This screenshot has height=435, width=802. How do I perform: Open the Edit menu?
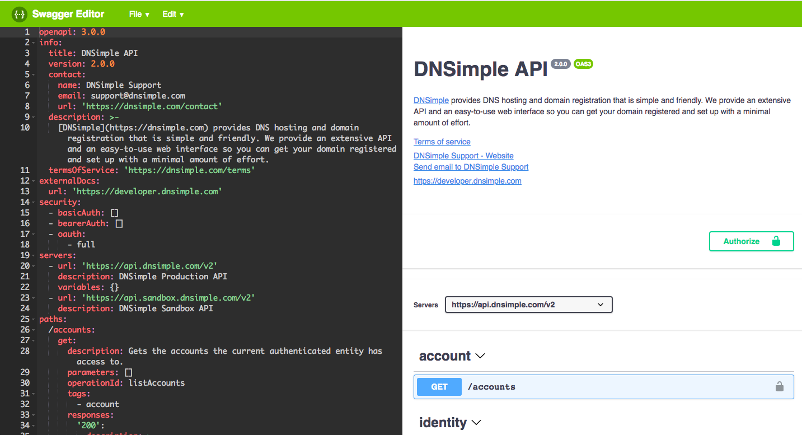pos(173,14)
